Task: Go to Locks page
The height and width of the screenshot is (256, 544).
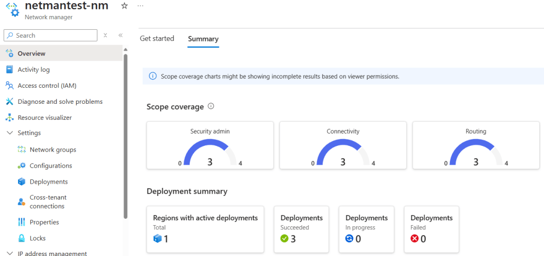Action: pyautogui.click(x=61, y=238)
